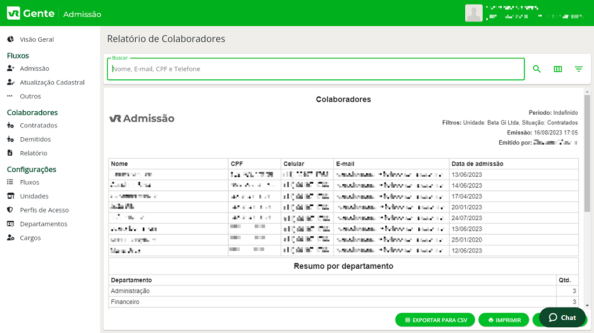Screen dimensions: 594x333
Task: Open Departamentos settings page
Action: pos(43,224)
